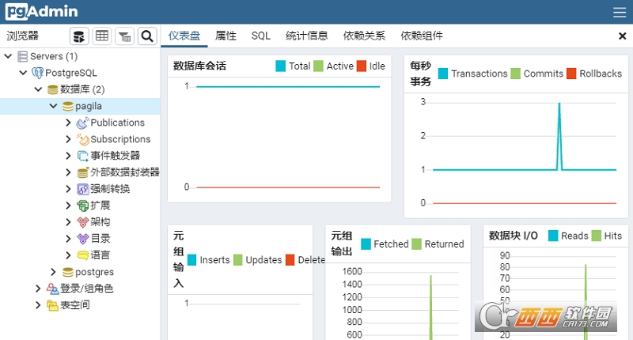Image resolution: width=633 pixels, height=340 pixels.
Task: Expand the postgres database node
Action: coord(54,272)
